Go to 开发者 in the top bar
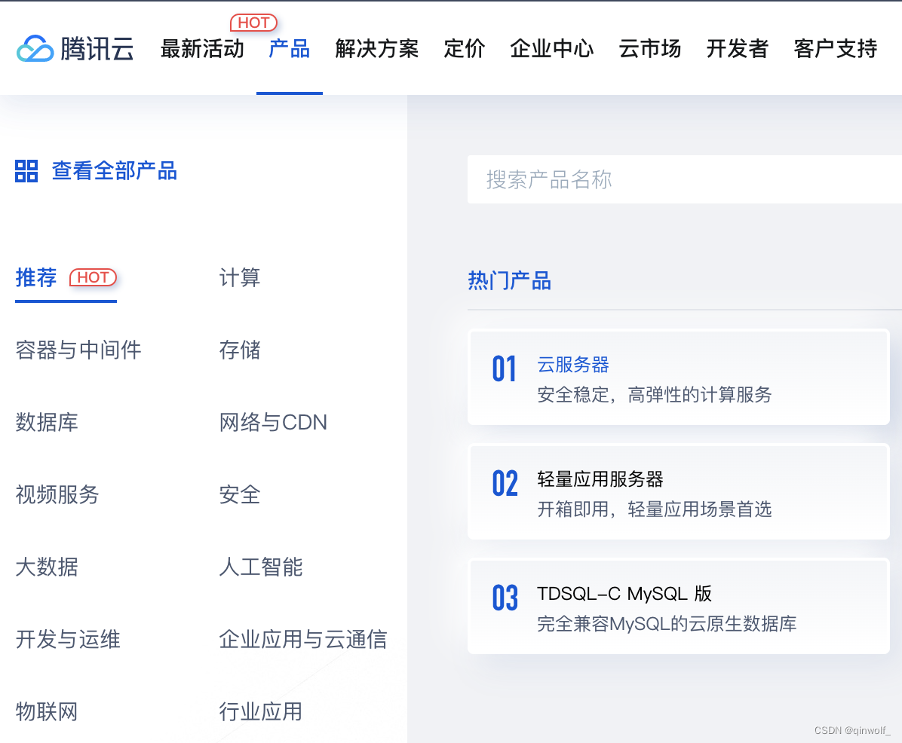This screenshot has height=743, width=902. (x=737, y=48)
